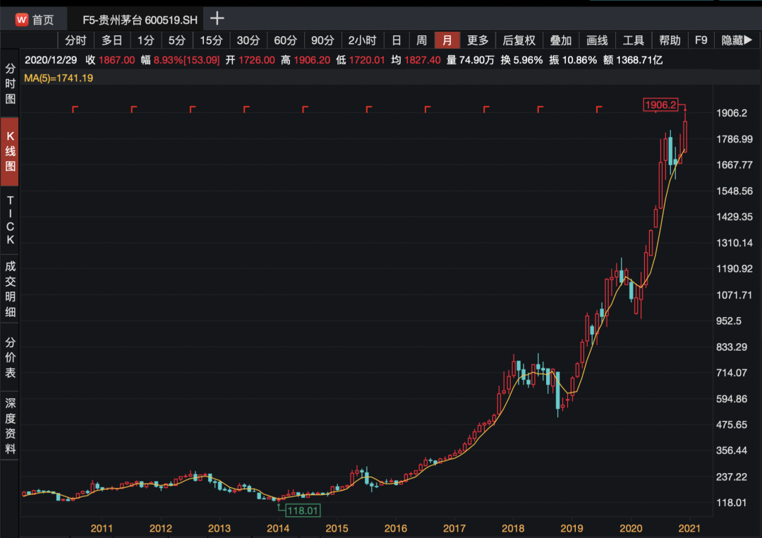
Task: Click the 118.01 low price marker
Action: pos(303,510)
